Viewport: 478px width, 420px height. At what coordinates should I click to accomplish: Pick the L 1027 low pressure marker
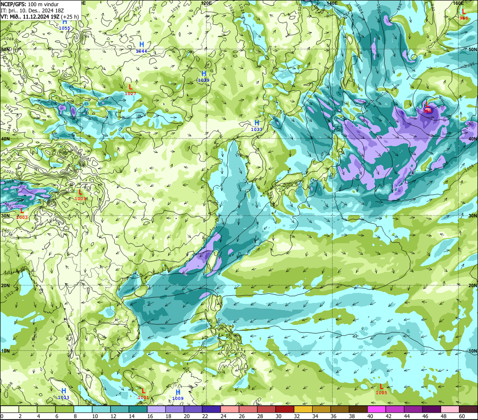point(130,90)
